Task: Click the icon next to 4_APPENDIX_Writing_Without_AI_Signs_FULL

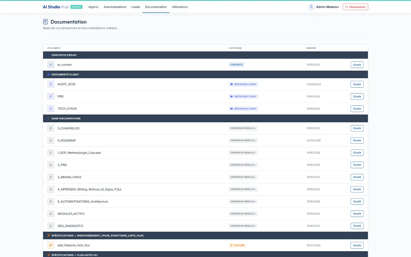Action: [51, 189]
